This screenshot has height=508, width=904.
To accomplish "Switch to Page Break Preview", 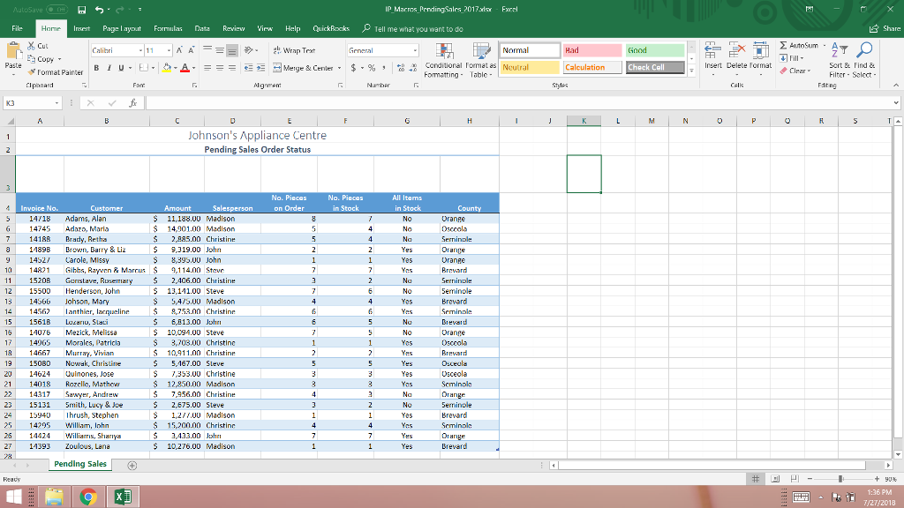I will pyautogui.click(x=795, y=479).
